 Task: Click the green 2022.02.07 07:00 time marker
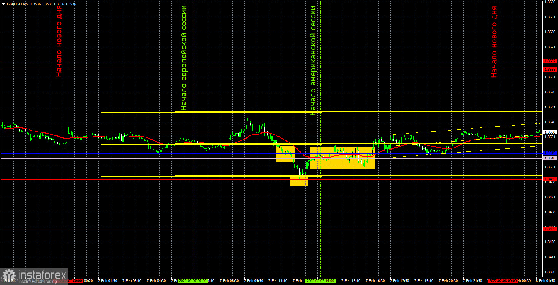point(193,280)
